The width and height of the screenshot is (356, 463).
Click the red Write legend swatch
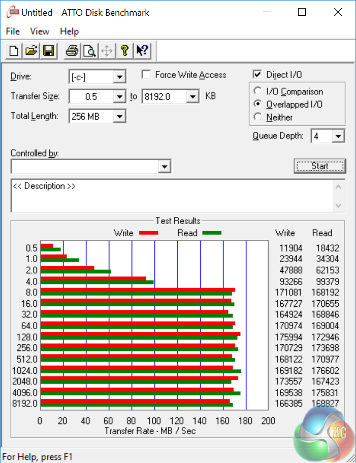pos(148,233)
